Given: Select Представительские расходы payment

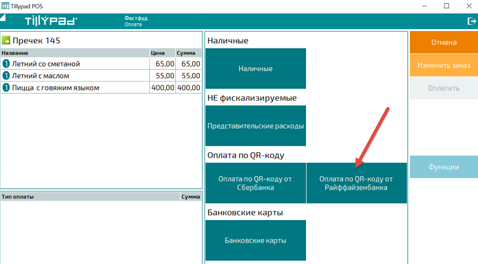Looking at the screenshot, I should tap(255, 126).
